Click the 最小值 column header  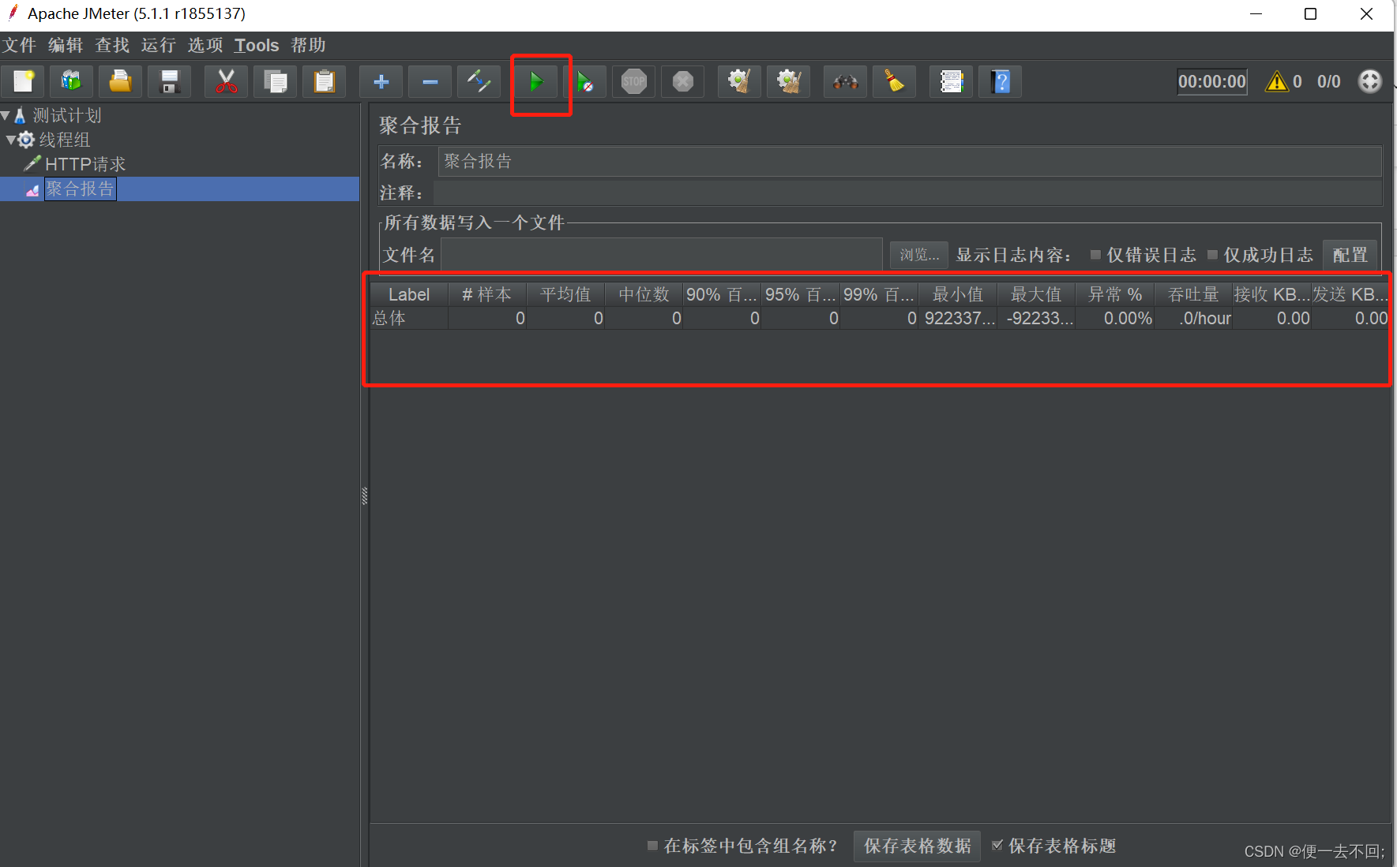pyautogui.click(x=958, y=294)
